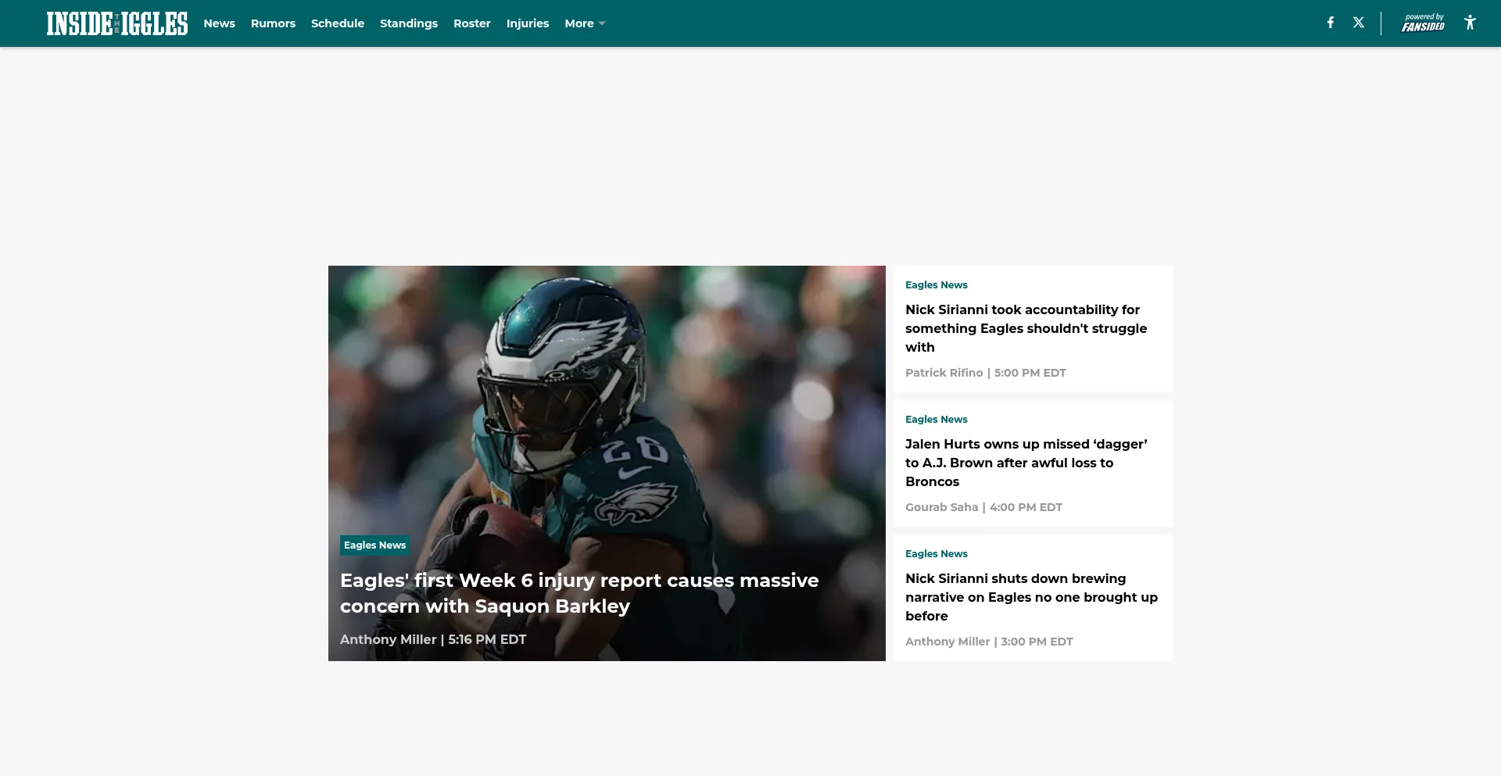The width and height of the screenshot is (1501, 776).
Task: View the Standings page
Action: [409, 23]
